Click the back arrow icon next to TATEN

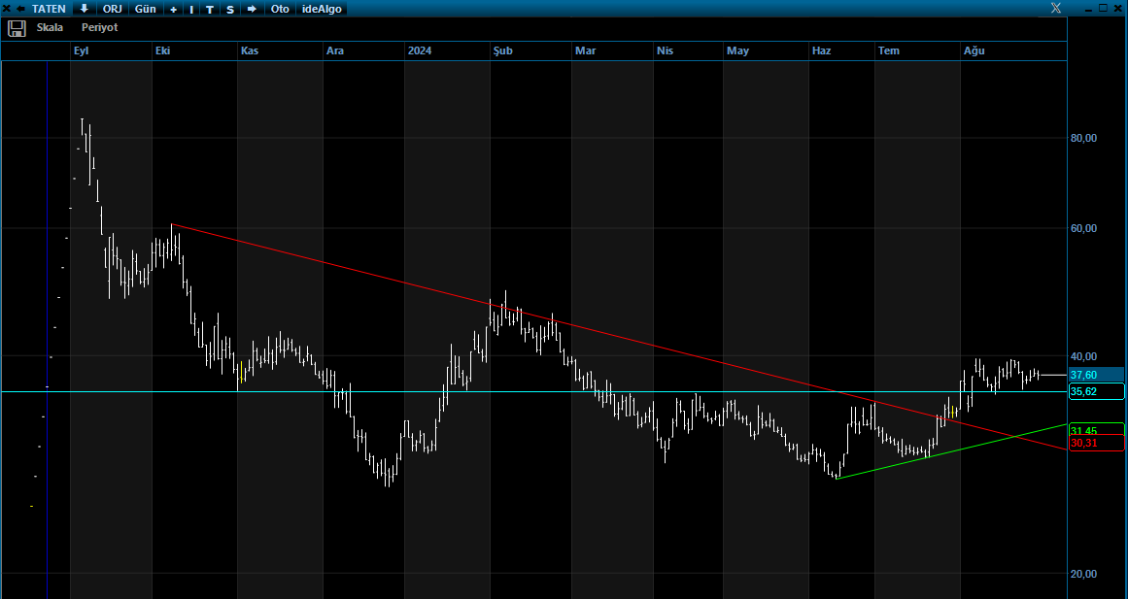click(x=20, y=9)
